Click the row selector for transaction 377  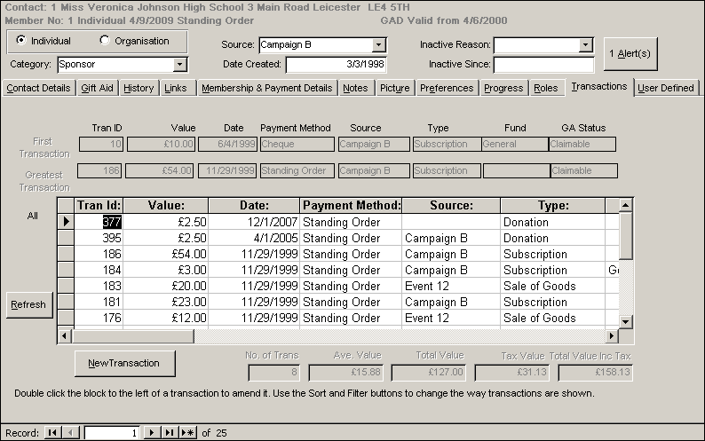66,222
